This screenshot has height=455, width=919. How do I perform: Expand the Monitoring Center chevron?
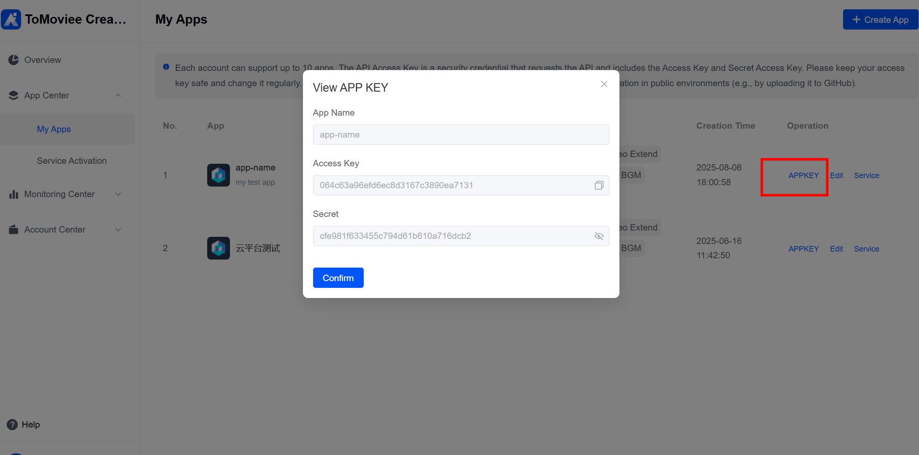point(118,194)
